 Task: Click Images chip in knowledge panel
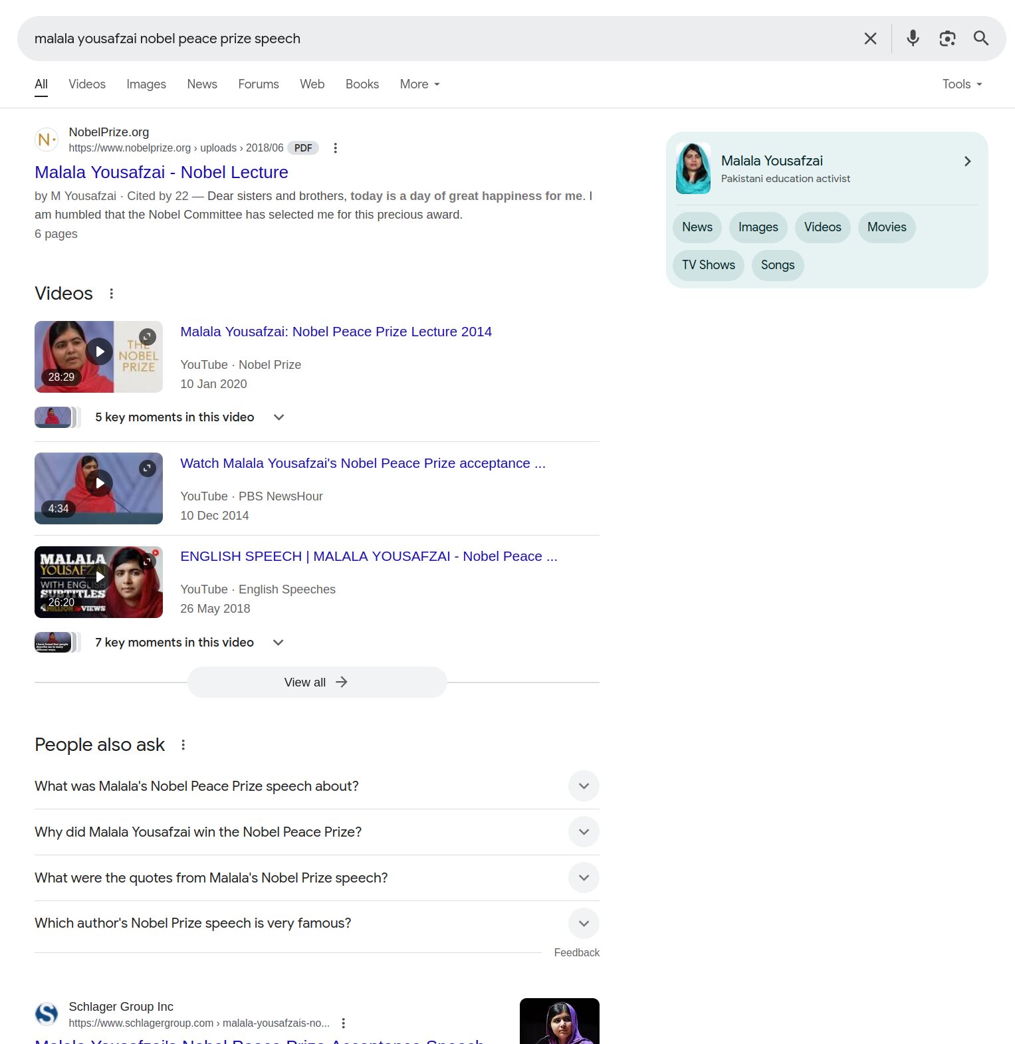click(758, 227)
